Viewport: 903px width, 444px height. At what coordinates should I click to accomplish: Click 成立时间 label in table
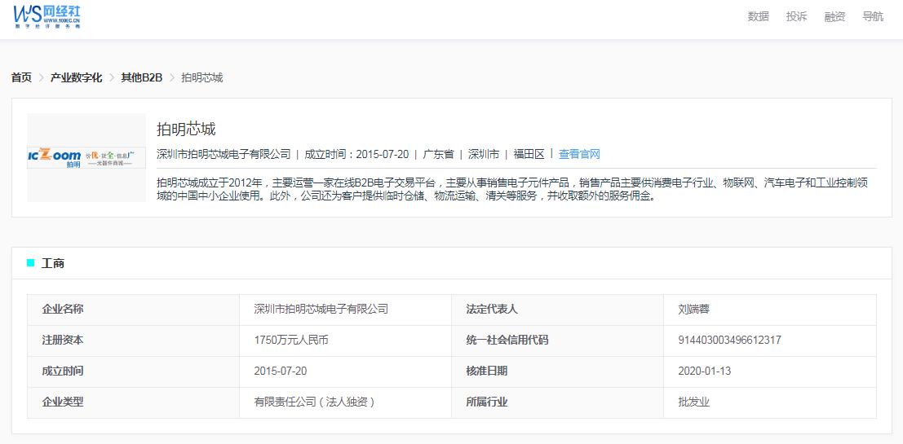133,372
